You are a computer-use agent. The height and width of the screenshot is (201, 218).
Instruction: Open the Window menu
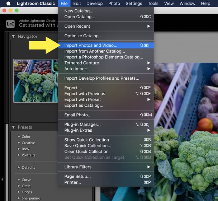(187, 3)
